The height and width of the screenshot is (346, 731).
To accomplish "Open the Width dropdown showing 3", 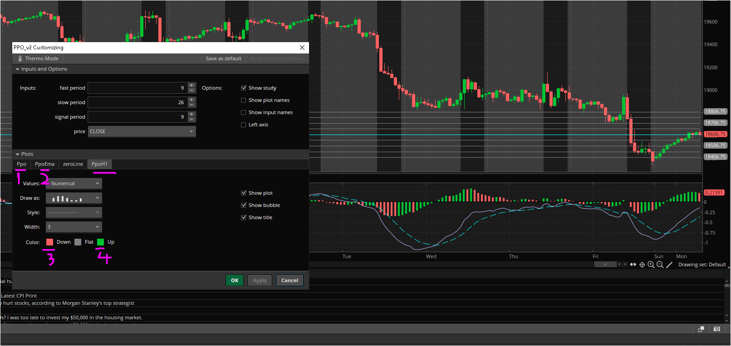I will [74, 227].
